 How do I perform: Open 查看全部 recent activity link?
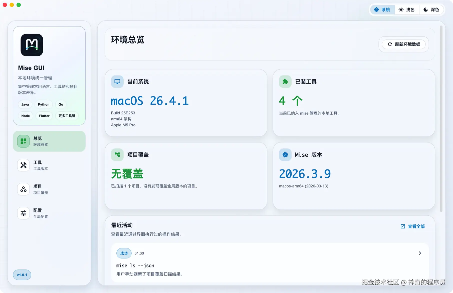click(413, 226)
